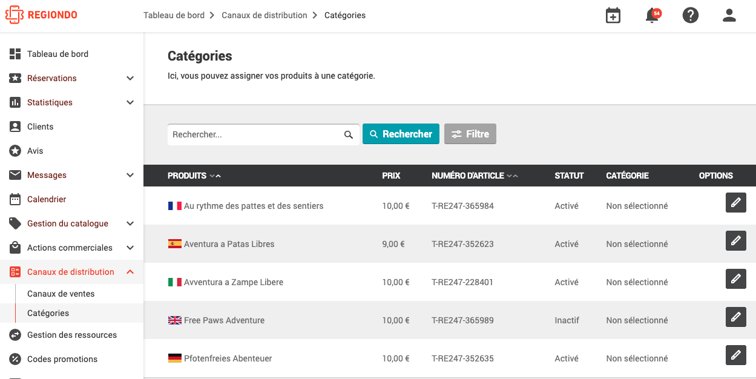Screen dimensions: 756x379
Task: Expand the Messages menu chevron
Action: click(130, 175)
